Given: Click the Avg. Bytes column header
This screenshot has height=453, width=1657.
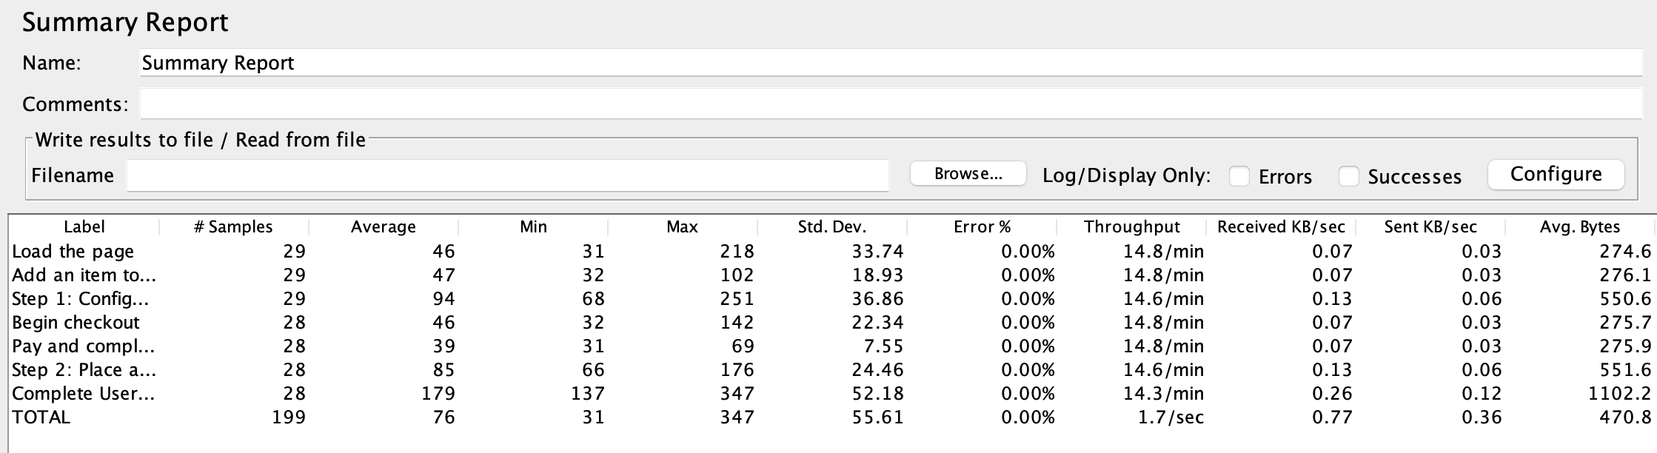Looking at the screenshot, I should pos(1579,226).
